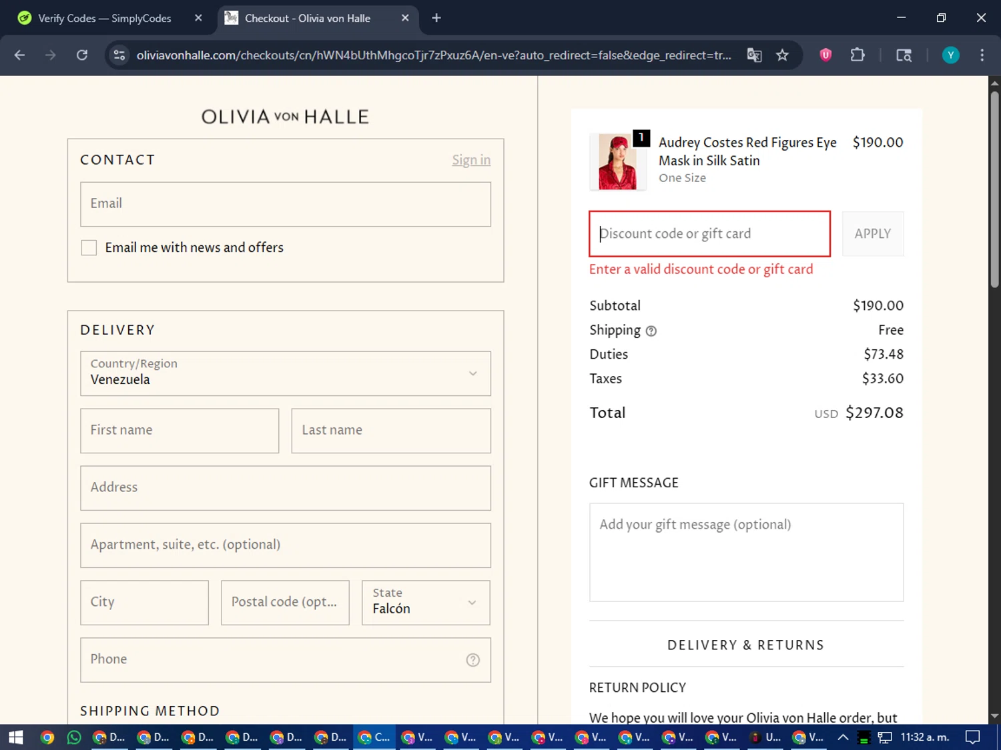Open the State dropdown showing Falcón

[426, 603]
